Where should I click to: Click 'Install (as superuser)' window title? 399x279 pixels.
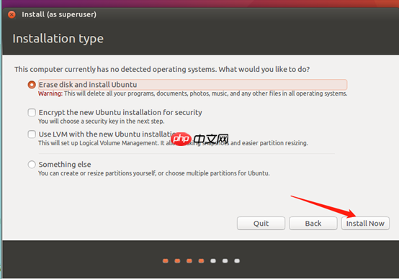coord(59,14)
